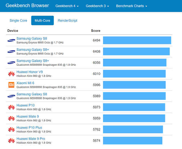Image resolution: width=182 pixels, height=149 pixels.
Task: Open the Huawei Mate 9 Pro link
Action: pos(31,139)
